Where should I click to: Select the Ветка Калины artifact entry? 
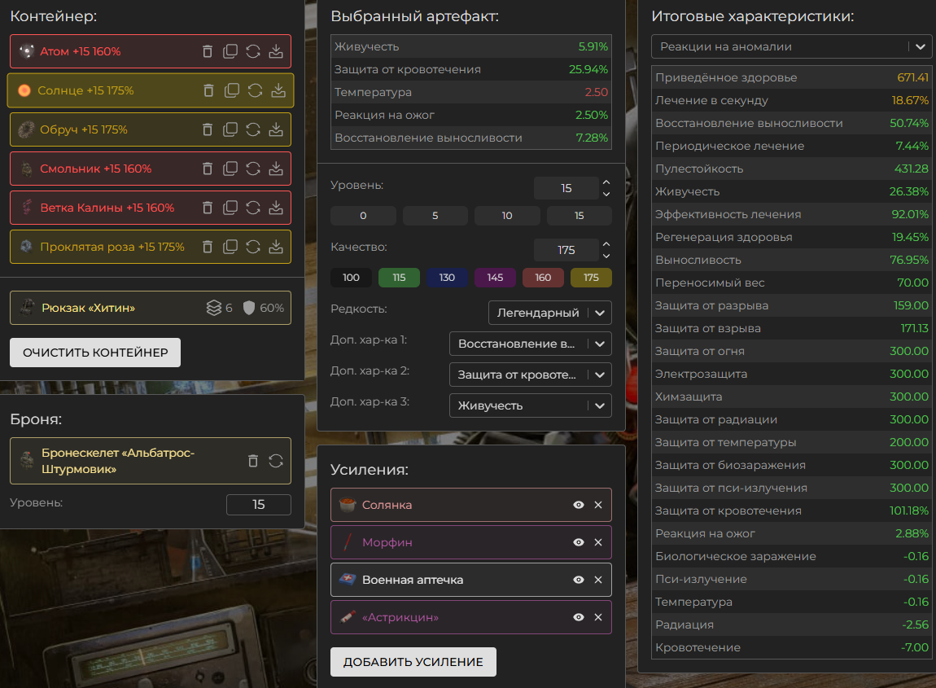[x=107, y=208]
